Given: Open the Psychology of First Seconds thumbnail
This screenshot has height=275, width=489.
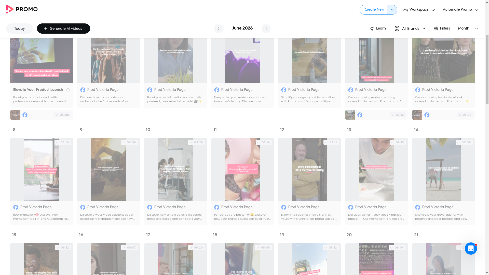Looking at the screenshot, I should tap(108, 61).
